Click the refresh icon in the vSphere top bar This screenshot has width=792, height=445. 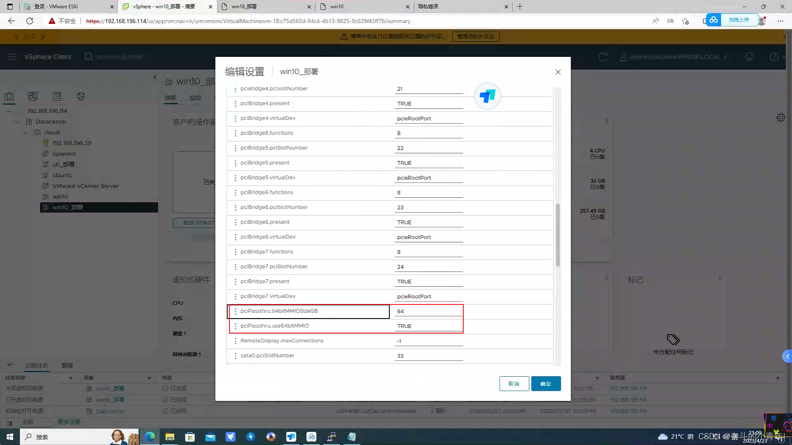(x=603, y=57)
